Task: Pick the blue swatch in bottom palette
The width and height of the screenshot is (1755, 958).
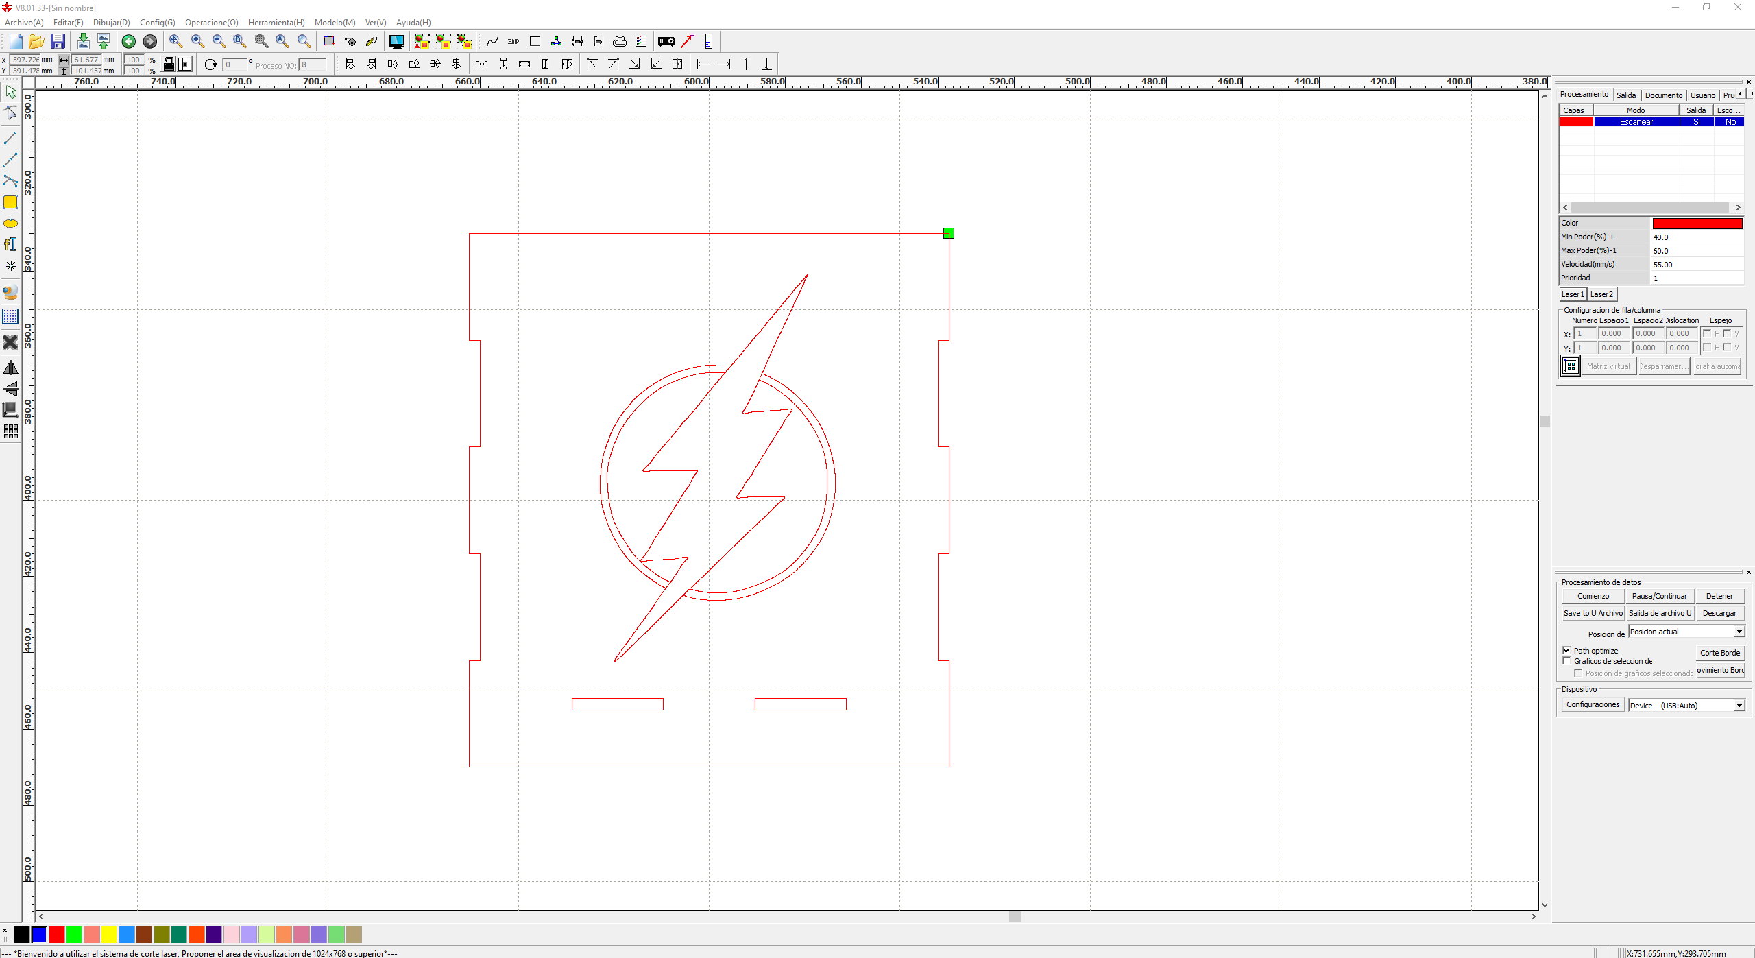Action: coord(39,934)
